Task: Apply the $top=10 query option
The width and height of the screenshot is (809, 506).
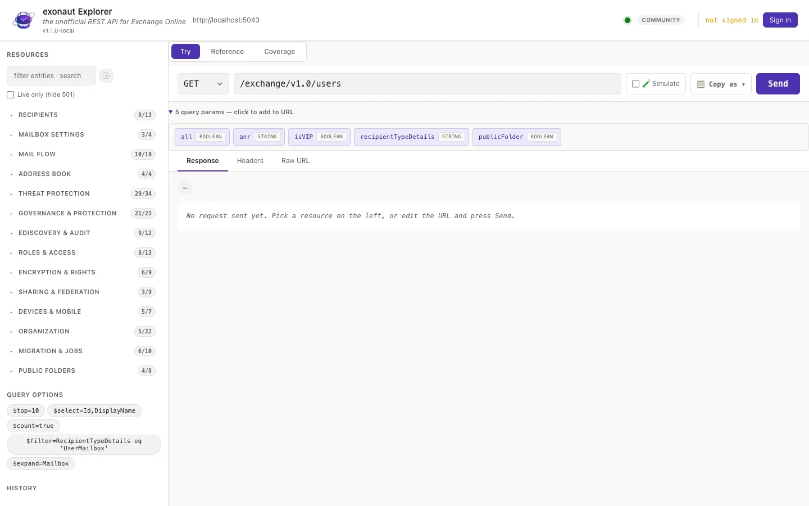Action: pos(26,411)
